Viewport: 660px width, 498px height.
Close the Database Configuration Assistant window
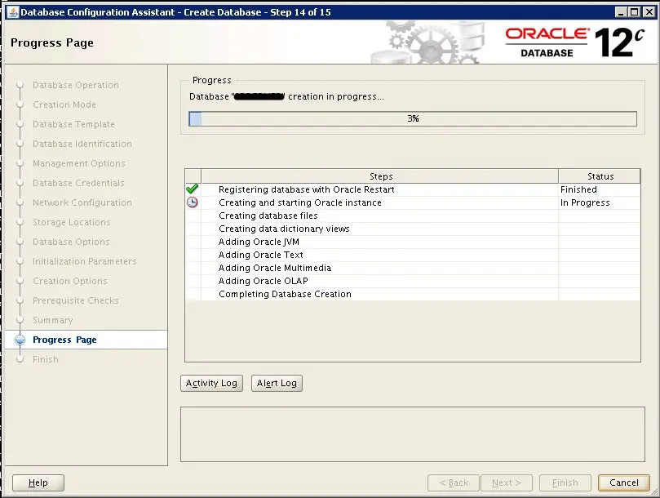[x=649, y=12]
